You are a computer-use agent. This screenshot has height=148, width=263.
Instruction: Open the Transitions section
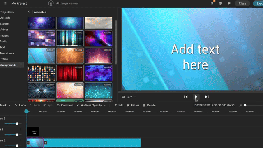7,53
